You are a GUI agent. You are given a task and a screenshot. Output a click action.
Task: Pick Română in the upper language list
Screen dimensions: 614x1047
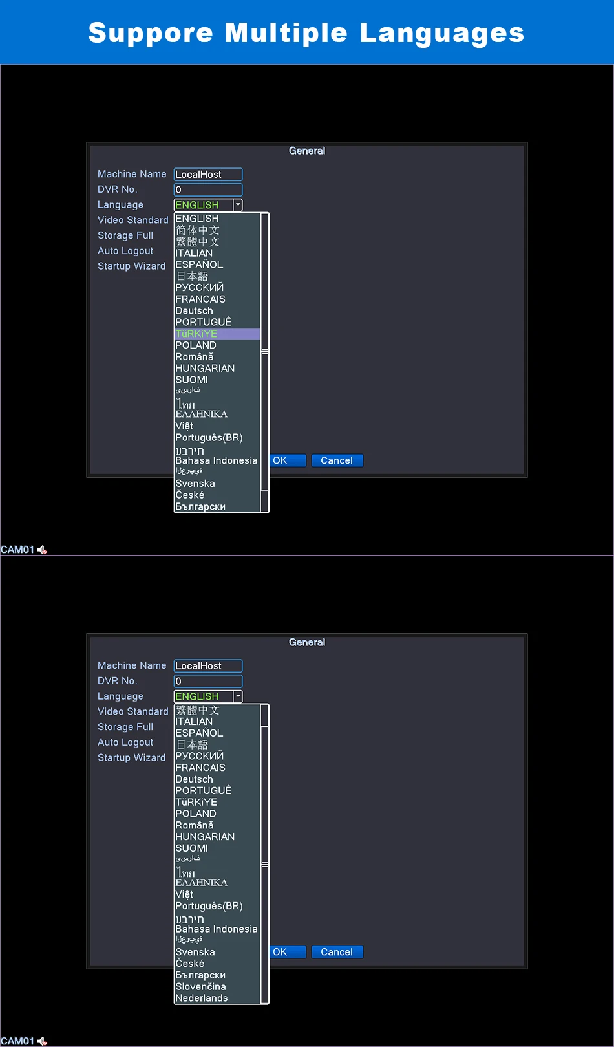pos(217,357)
